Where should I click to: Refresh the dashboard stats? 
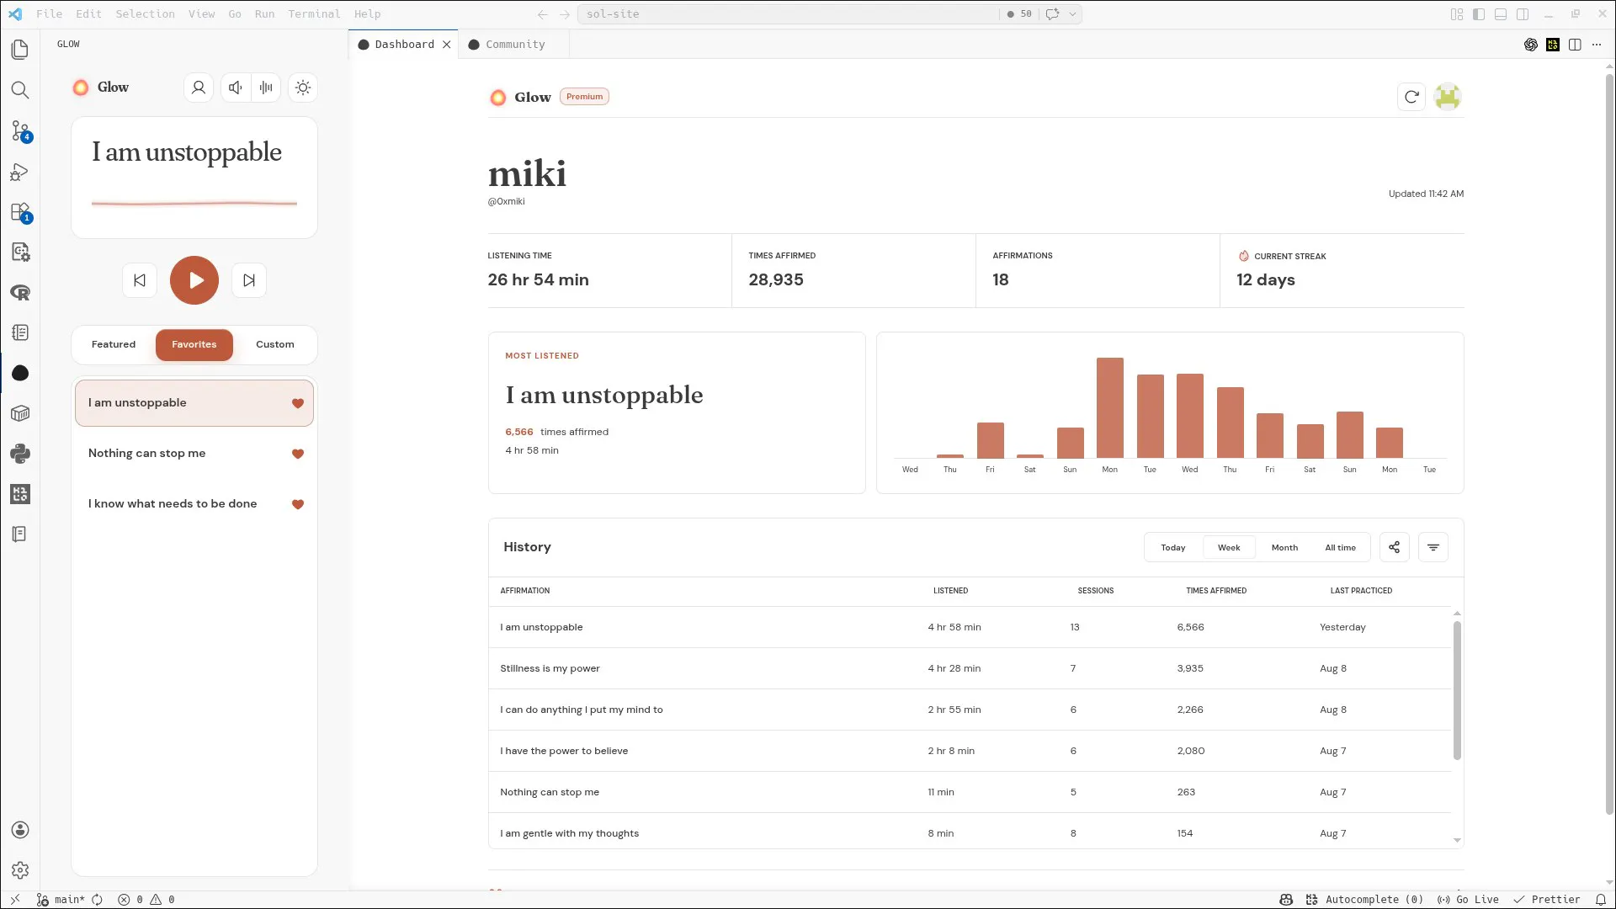click(x=1411, y=97)
